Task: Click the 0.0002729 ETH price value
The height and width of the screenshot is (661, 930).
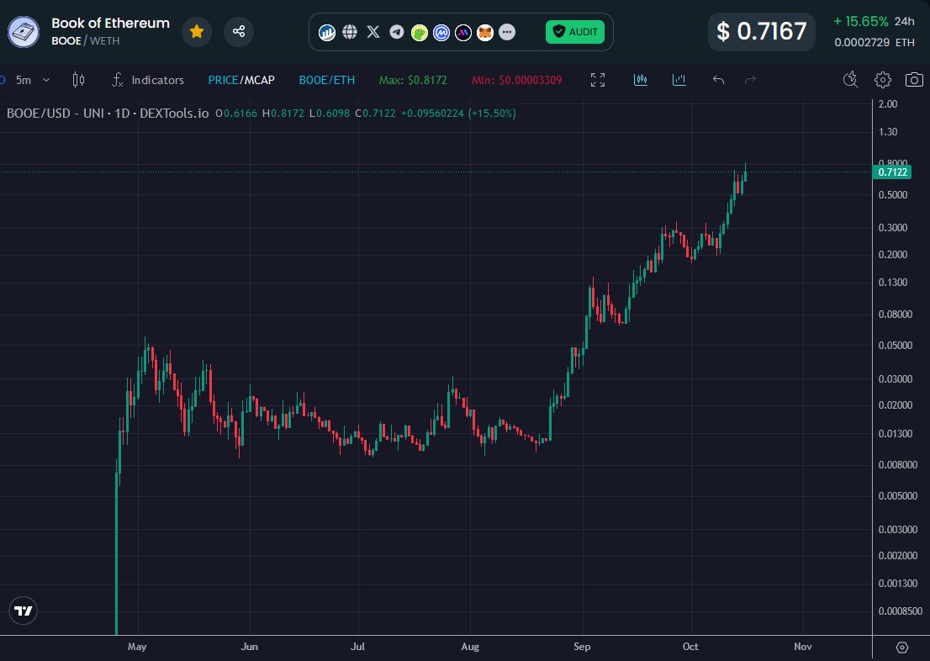Action: 875,43
